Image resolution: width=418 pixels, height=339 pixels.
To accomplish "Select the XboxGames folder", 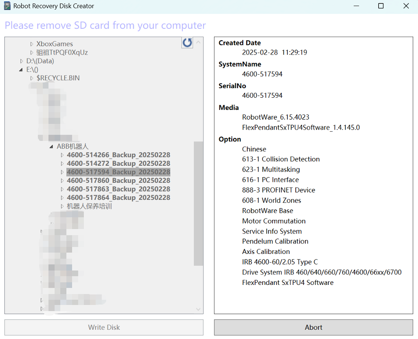I will (x=55, y=44).
